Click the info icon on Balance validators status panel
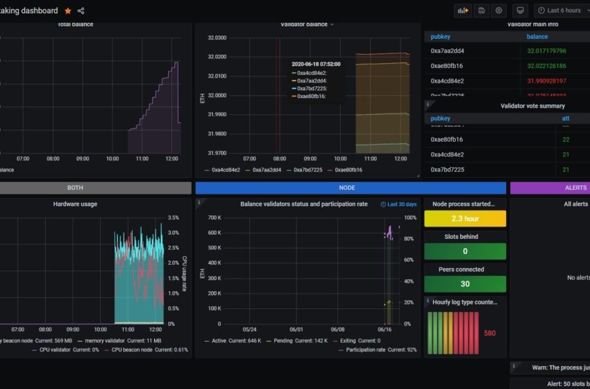This screenshot has width=590, height=389. 199,203
